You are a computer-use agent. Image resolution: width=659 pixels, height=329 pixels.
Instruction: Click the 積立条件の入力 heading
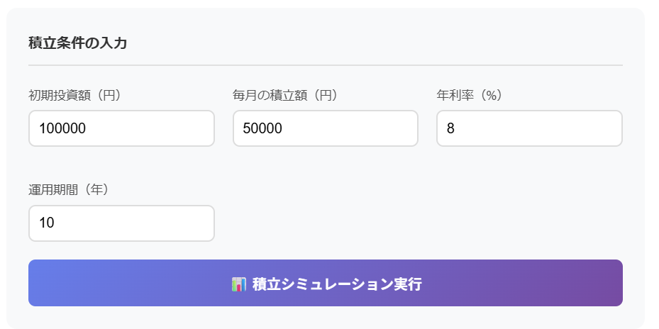point(78,43)
